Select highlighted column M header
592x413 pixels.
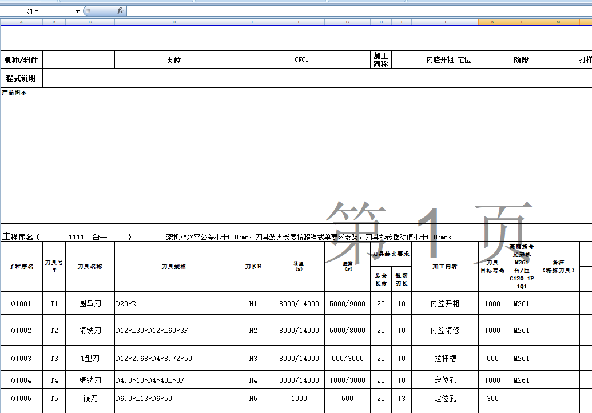[x=558, y=22]
